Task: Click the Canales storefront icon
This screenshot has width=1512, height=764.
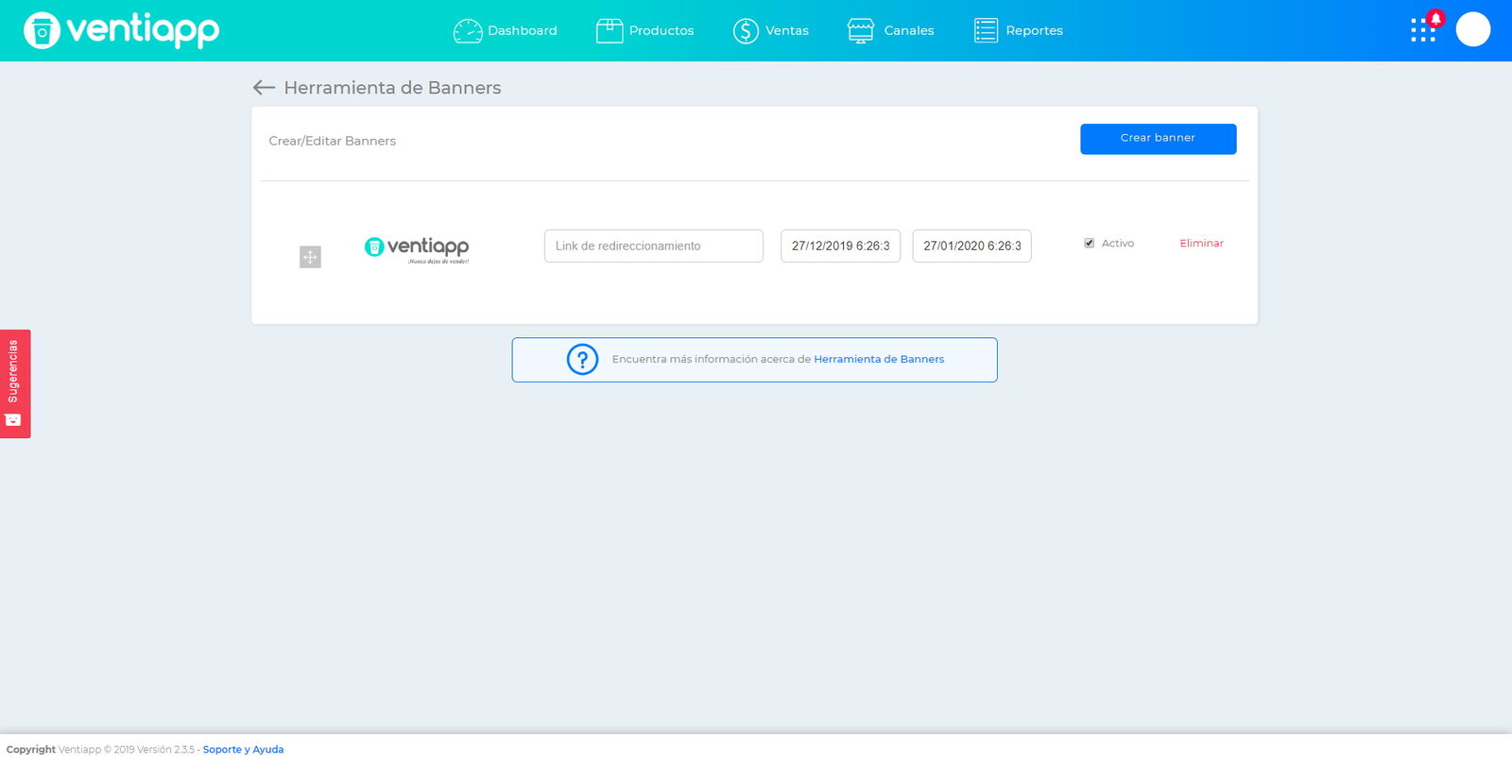Action: coord(861,31)
